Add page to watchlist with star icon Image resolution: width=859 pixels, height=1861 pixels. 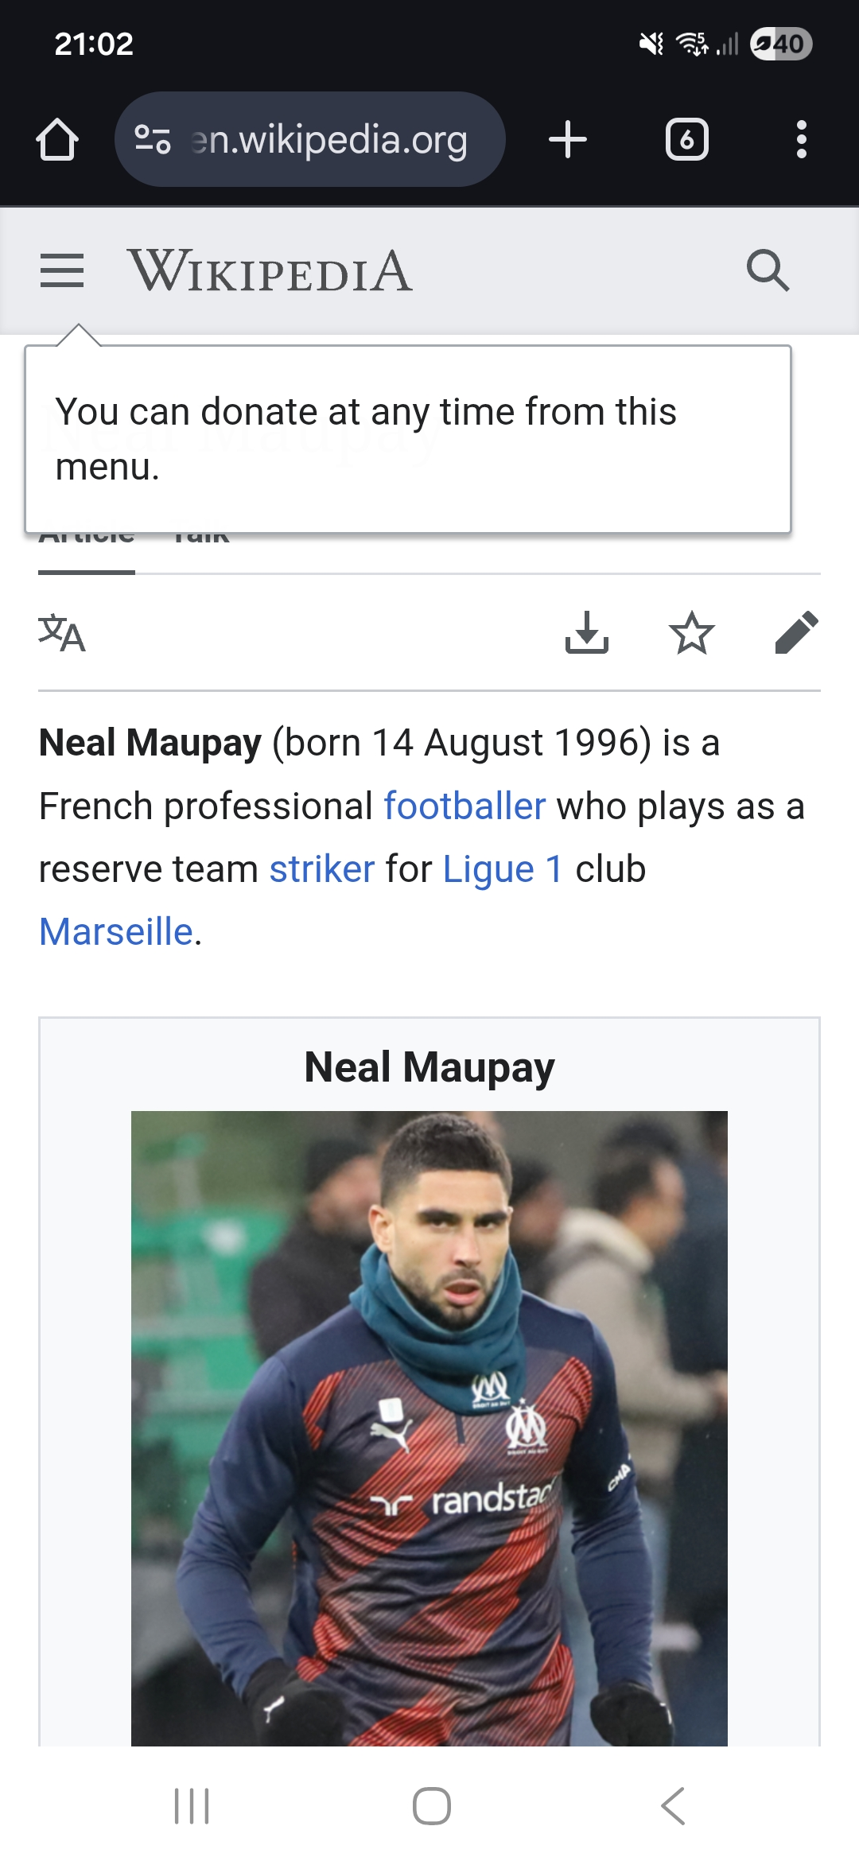pos(691,633)
